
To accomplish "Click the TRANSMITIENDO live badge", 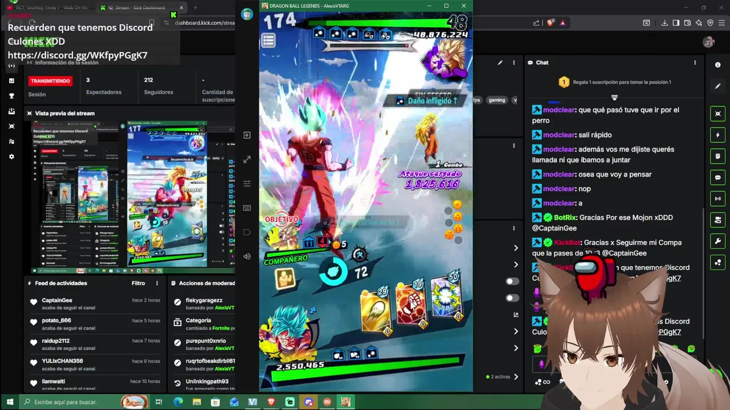I will click(50, 81).
